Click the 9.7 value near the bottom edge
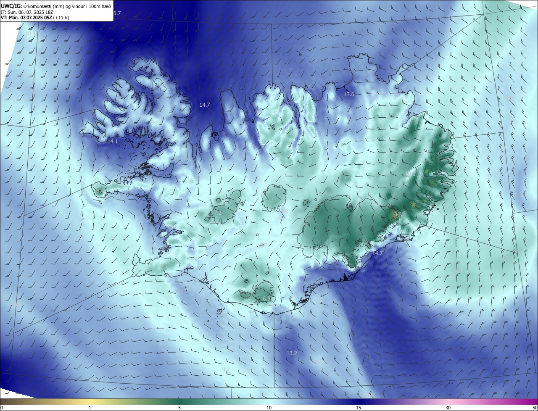538x411 pixels. tap(226, 369)
